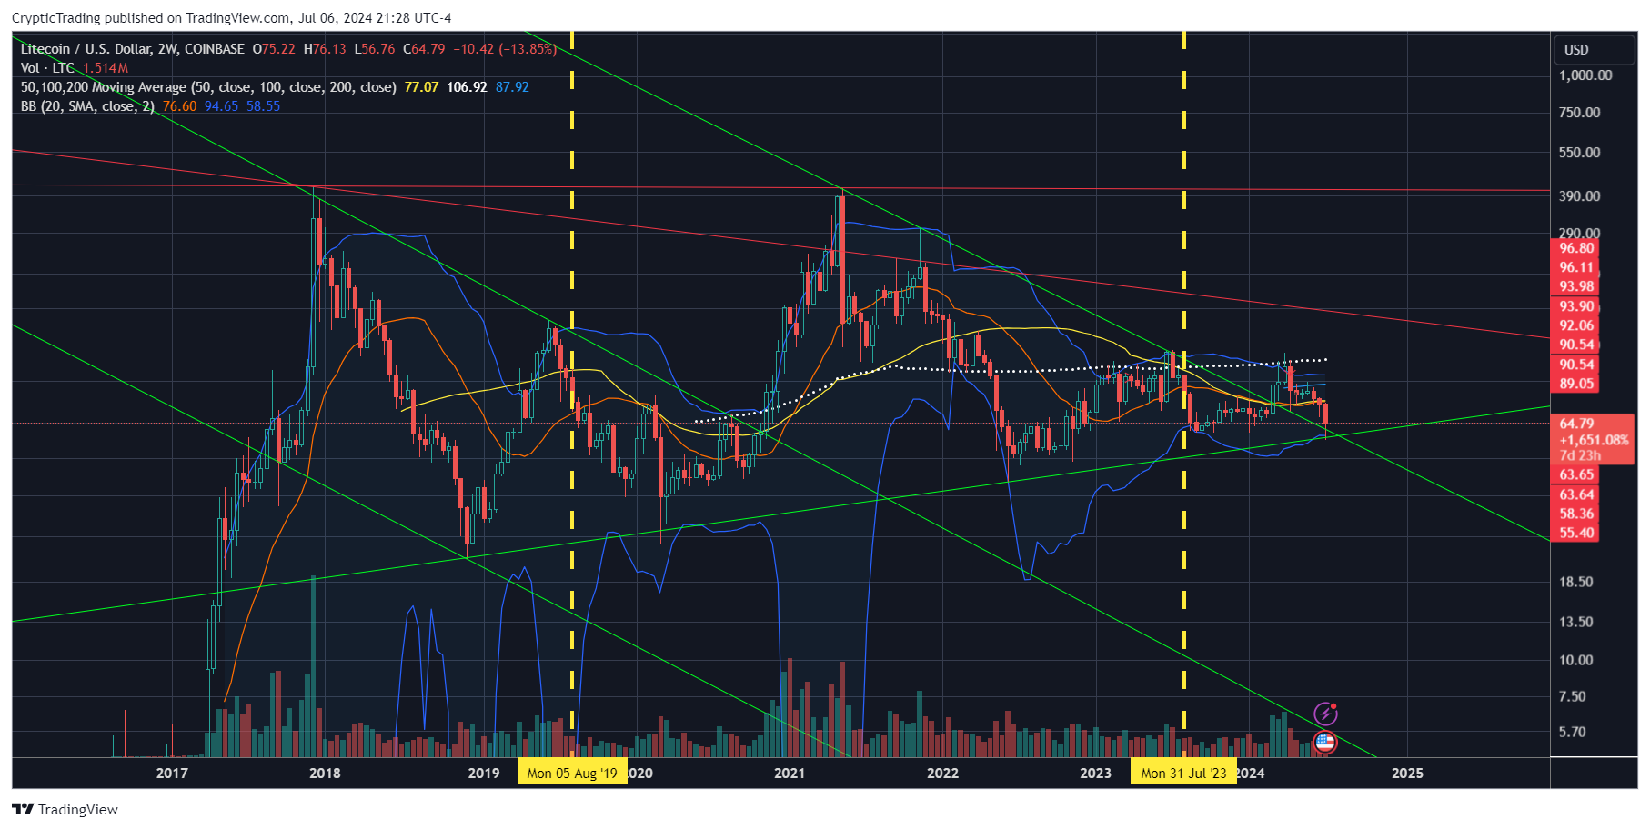Click the orange BB basis value 76.60
The width and height of the screenshot is (1650, 829).
179,106
